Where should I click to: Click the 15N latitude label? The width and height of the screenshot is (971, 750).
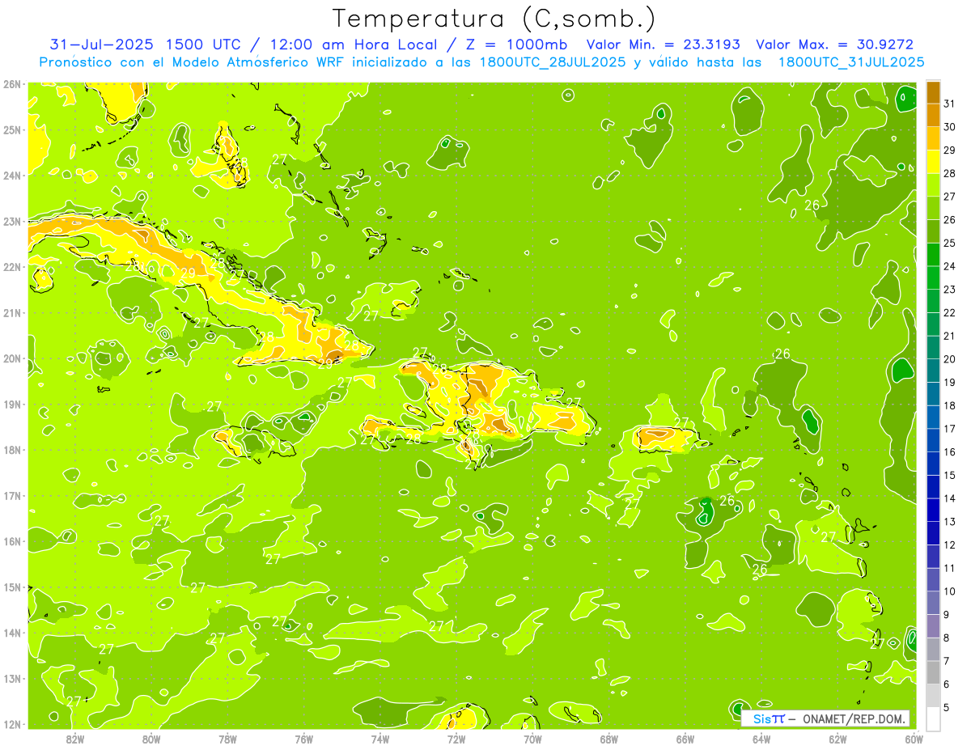click(x=11, y=587)
